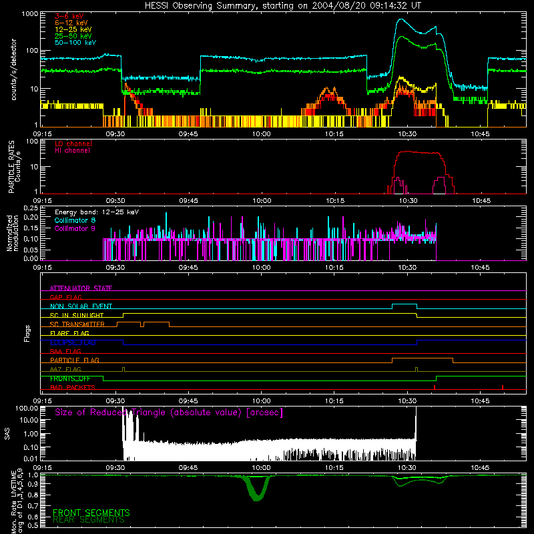534x534 pixels.
Task: Click the first raised SC TRANSMITTER segment
Action: [129, 322]
